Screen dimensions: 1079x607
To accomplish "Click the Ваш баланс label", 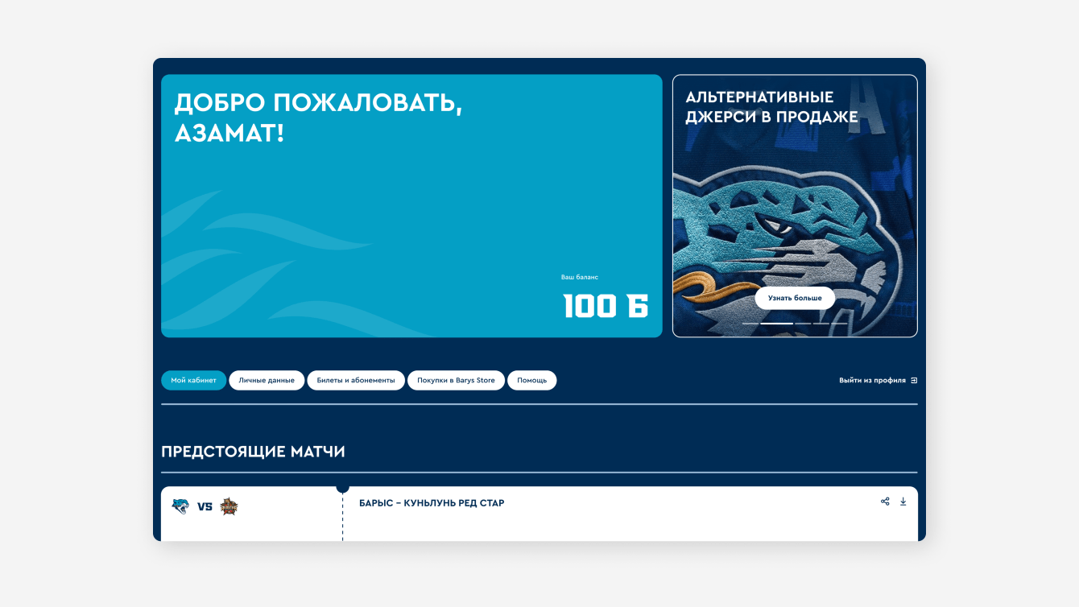I will 580,277.
